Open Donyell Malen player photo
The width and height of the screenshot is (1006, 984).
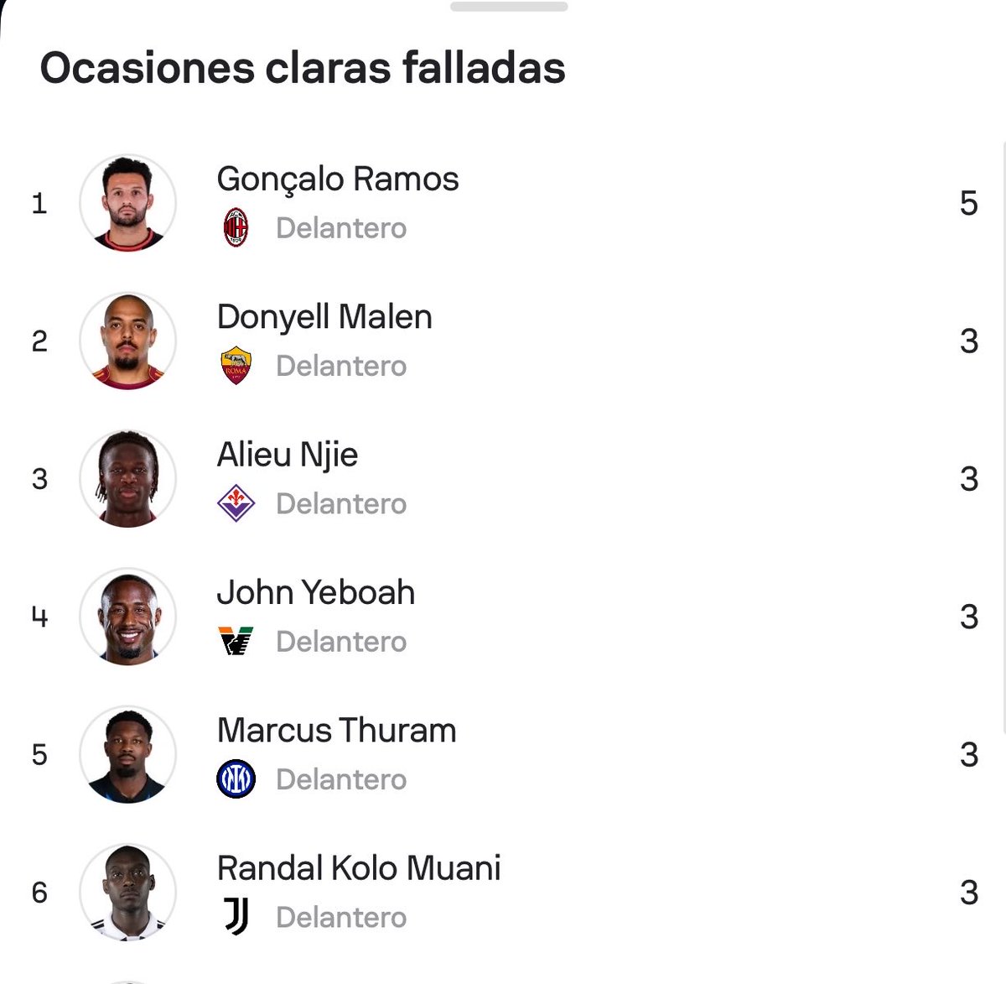(128, 341)
